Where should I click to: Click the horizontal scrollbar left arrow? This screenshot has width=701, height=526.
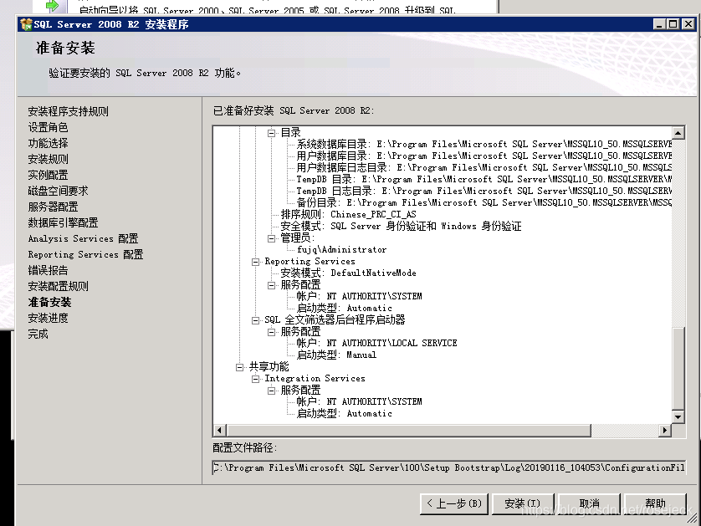[219, 431]
